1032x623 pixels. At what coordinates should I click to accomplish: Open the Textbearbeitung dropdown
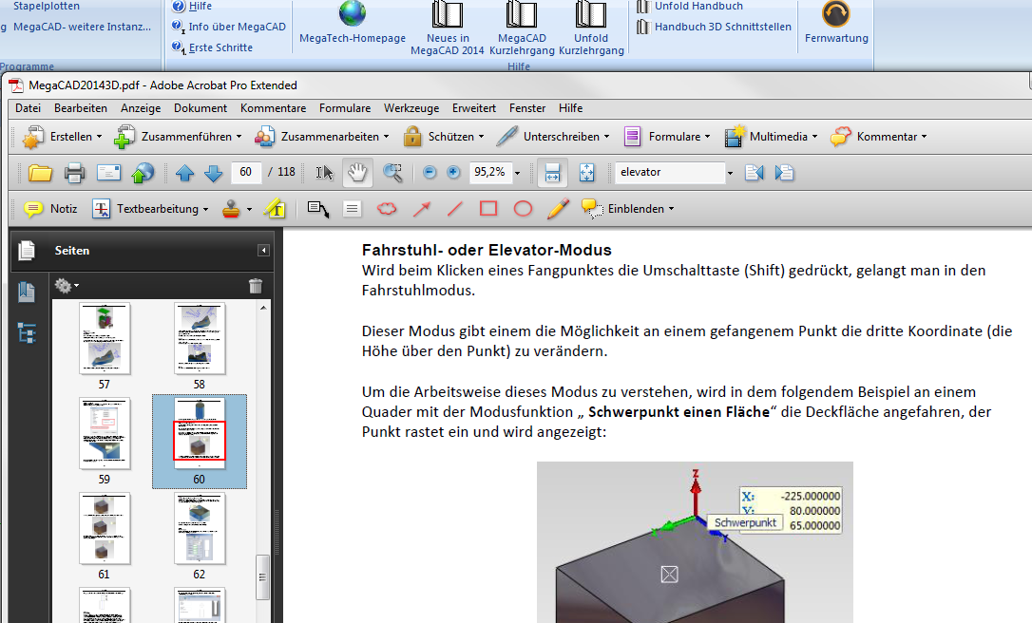coord(150,209)
